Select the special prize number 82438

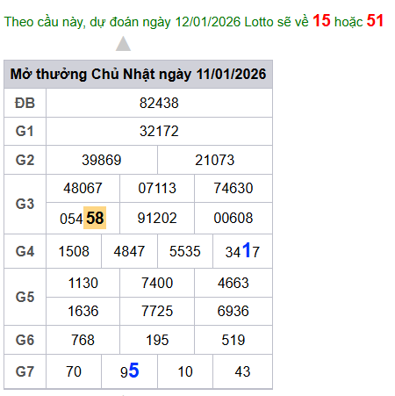(159, 103)
